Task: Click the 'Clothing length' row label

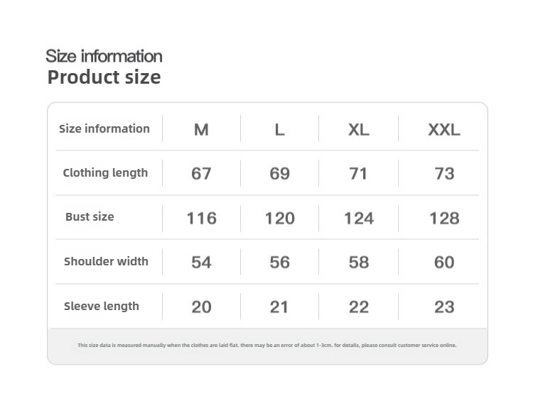Action: click(x=105, y=172)
